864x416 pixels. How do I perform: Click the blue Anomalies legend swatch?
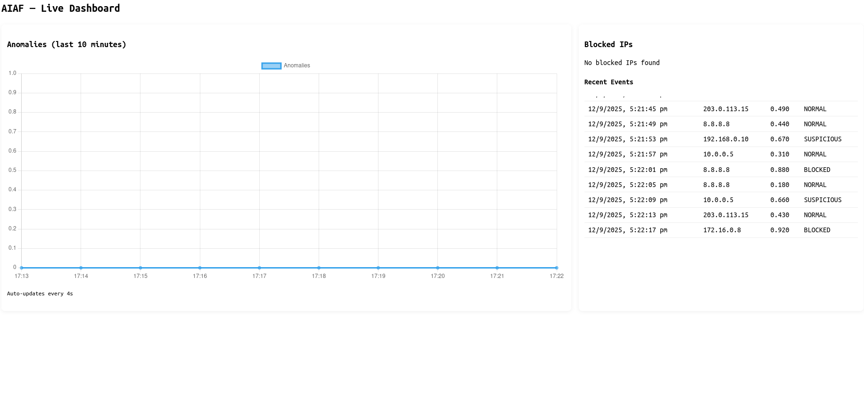[272, 66]
